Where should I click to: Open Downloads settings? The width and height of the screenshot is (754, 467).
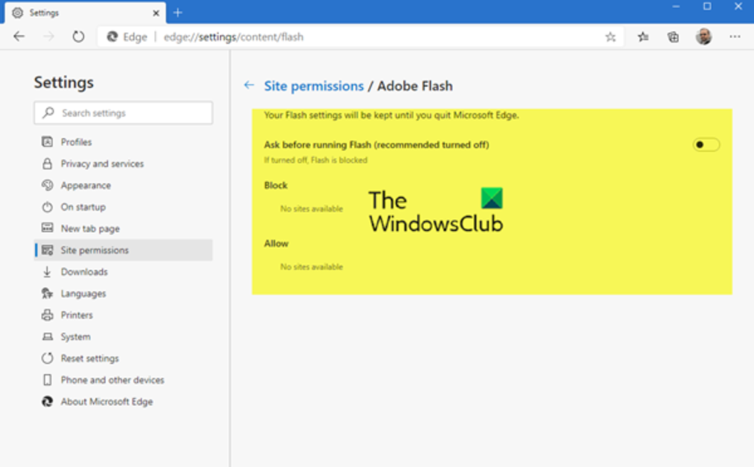[x=123, y=272]
